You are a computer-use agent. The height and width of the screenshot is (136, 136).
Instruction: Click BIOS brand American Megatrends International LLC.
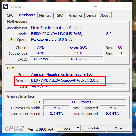(x=78, y=74)
